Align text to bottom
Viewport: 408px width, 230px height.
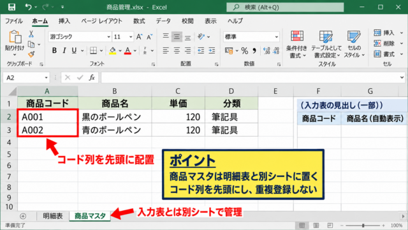pyautogui.click(x=187, y=37)
